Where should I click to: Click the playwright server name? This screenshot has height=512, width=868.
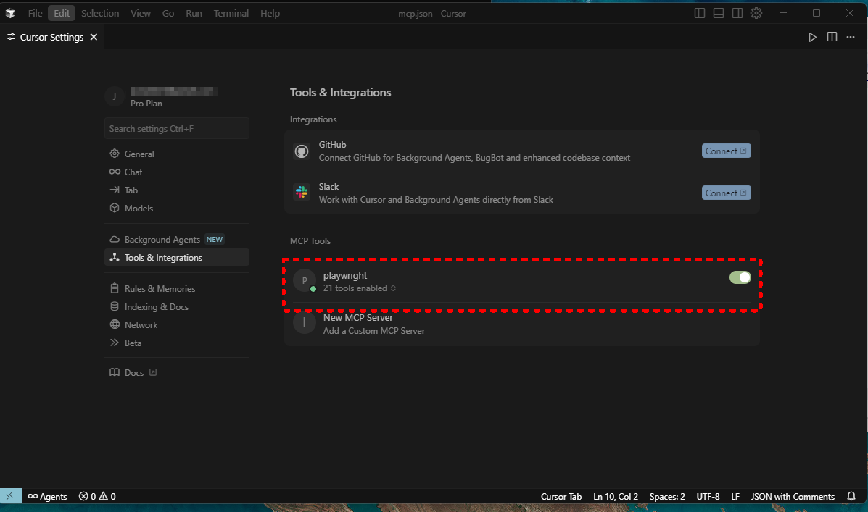[345, 275]
